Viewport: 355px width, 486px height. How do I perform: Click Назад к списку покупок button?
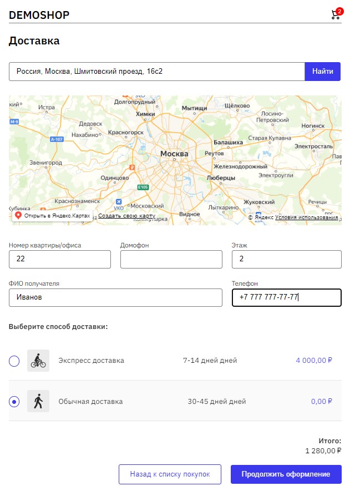pos(170,474)
